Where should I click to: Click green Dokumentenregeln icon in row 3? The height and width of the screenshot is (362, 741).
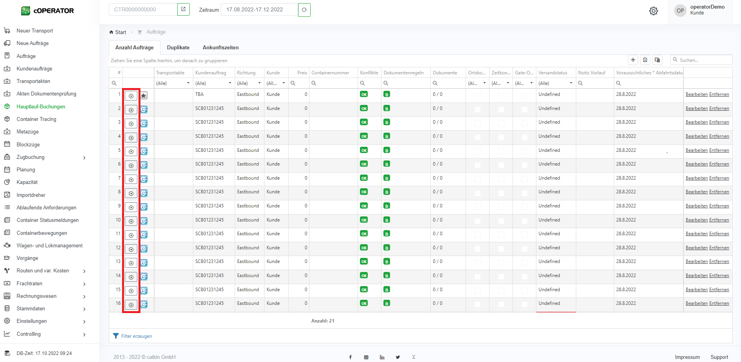click(x=387, y=122)
